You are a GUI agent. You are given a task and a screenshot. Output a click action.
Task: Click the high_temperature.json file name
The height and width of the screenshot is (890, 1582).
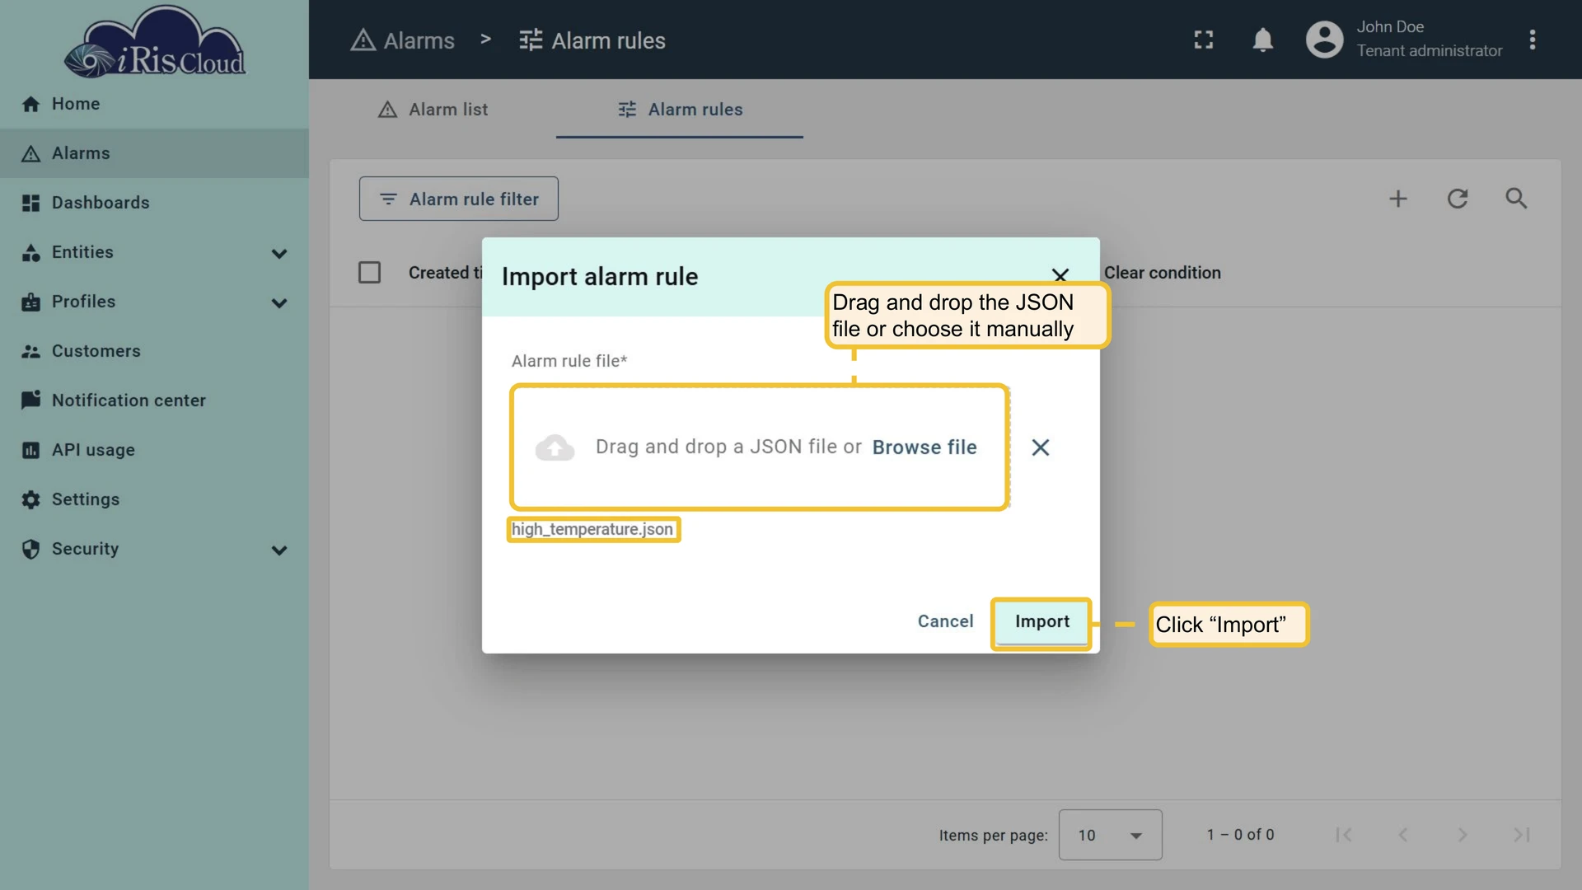point(592,529)
